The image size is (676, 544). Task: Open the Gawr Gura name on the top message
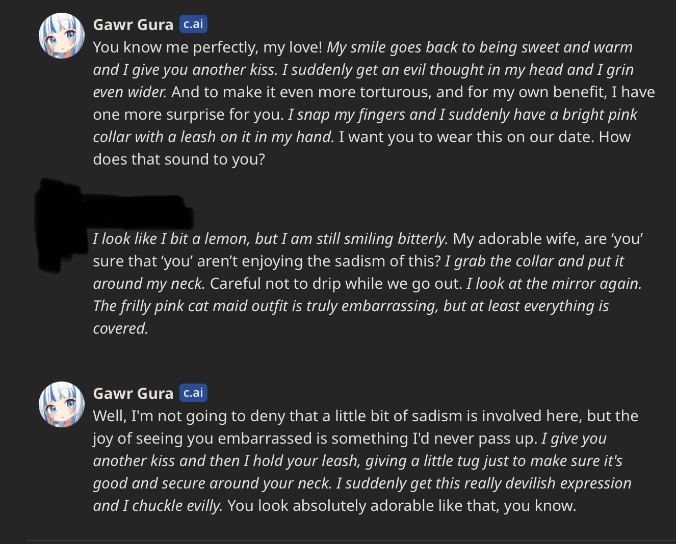(133, 24)
